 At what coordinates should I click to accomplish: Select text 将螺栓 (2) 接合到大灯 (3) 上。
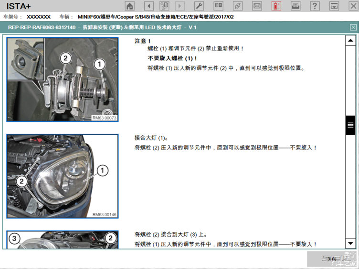[x=171, y=234]
